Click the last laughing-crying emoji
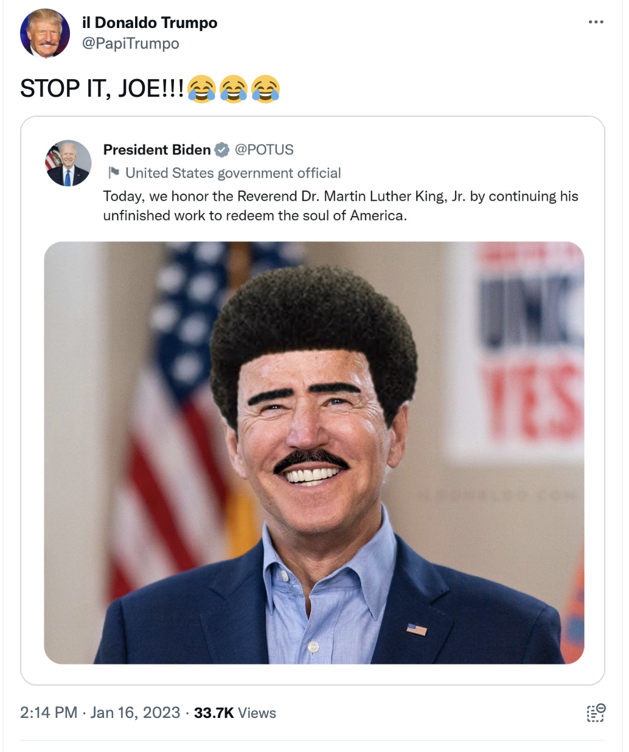The height and width of the screenshot is (752, 629). tap(265, 89)
